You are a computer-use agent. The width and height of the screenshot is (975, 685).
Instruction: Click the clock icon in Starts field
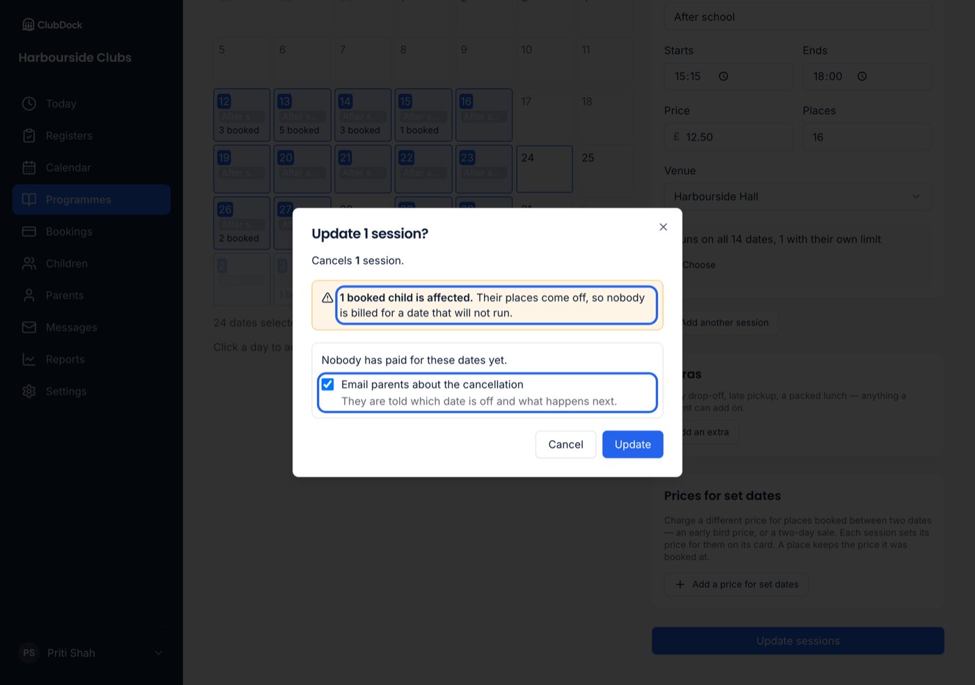coord(724,77)
